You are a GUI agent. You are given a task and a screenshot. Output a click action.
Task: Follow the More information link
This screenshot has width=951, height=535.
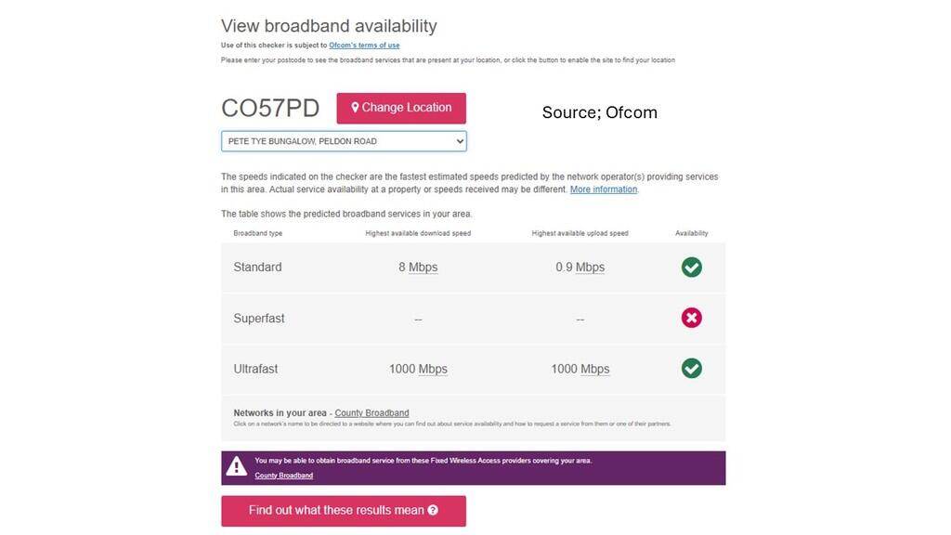604,189
